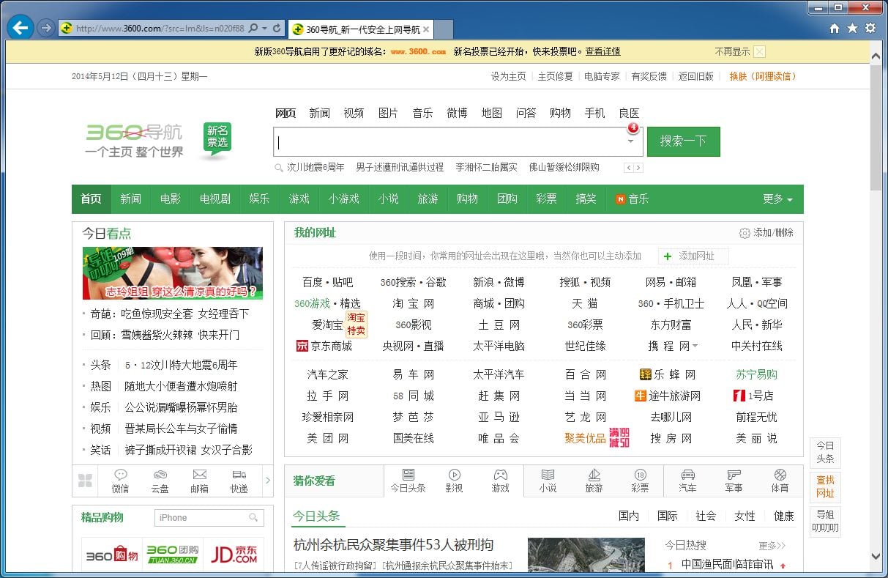Select 小说 book tab
Image resolution: width=888 pixels, height=578 pixels.
(x=548, y=481)
